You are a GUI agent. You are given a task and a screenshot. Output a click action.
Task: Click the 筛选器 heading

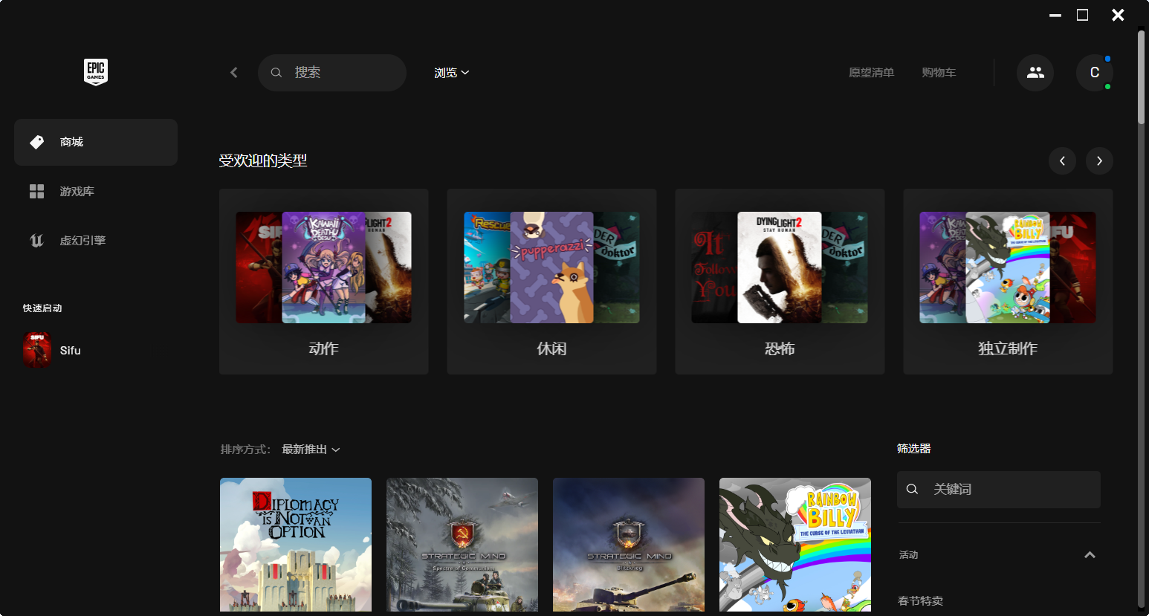coord(913,449)
